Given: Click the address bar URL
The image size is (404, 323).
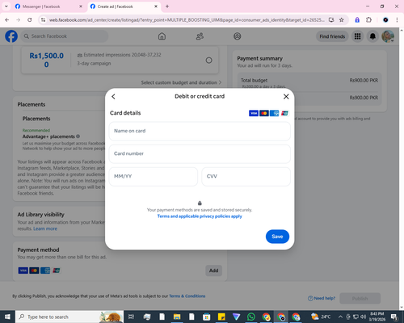Looking at the screenshot, I should (187, 20).
